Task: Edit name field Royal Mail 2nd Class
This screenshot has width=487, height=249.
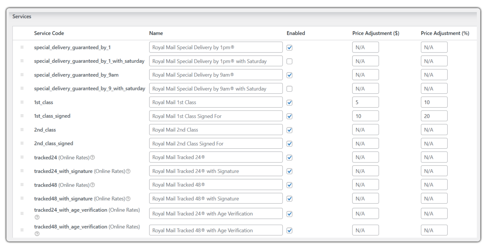Action: [216, 130]
